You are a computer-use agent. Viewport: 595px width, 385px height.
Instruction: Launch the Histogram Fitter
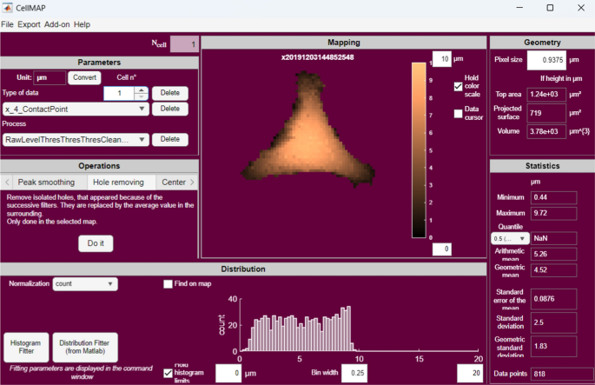(x=25, y=348)
